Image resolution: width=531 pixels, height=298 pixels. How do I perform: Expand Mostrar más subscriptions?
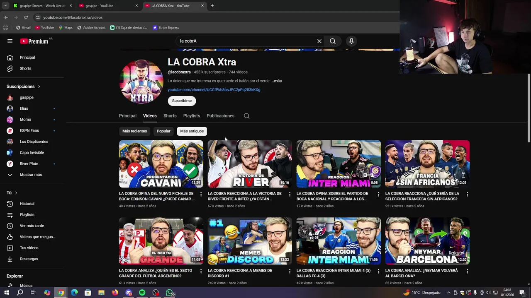[32, 175]
